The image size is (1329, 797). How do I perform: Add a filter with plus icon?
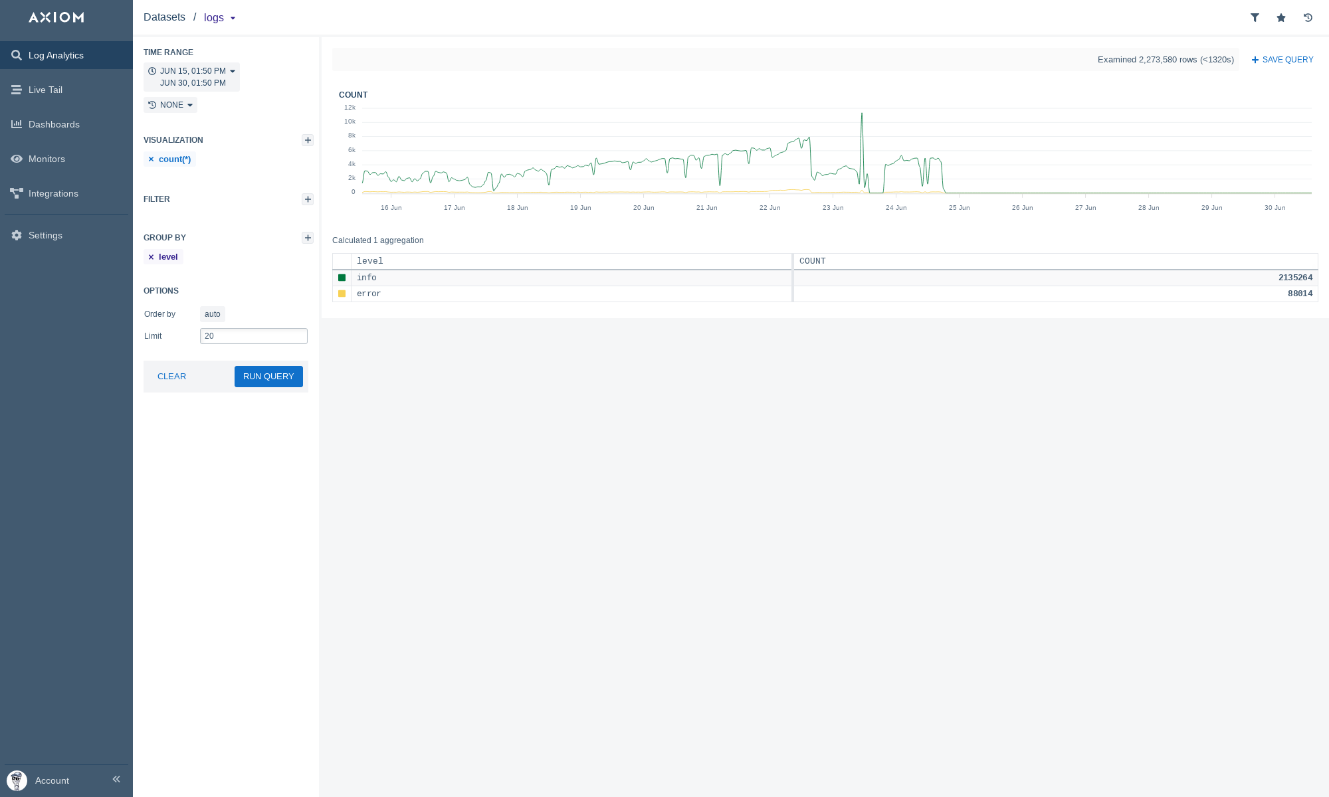(308, 199)
